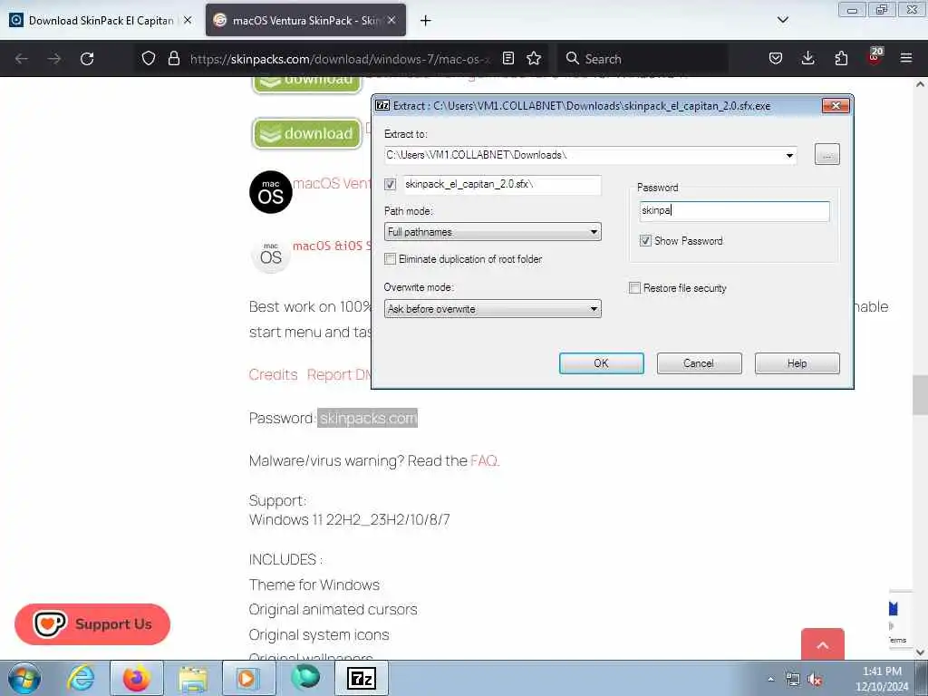Image resolution: width=928 pixels, height=696 pixels.
Task: Enable Eliminate duplication of root folder
Action: 390,258
